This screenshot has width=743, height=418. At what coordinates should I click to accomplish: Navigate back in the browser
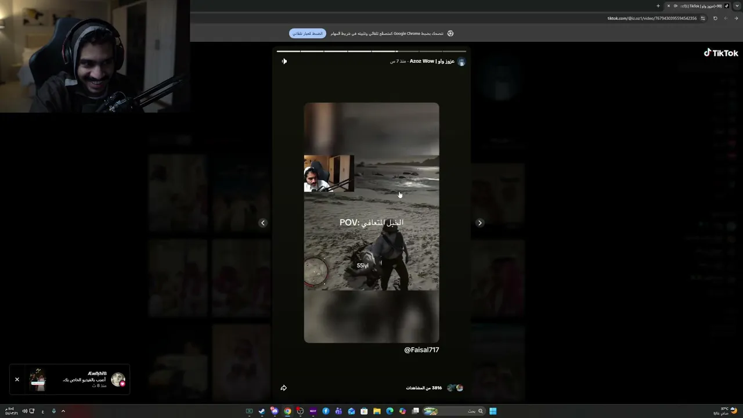[736, 18]
